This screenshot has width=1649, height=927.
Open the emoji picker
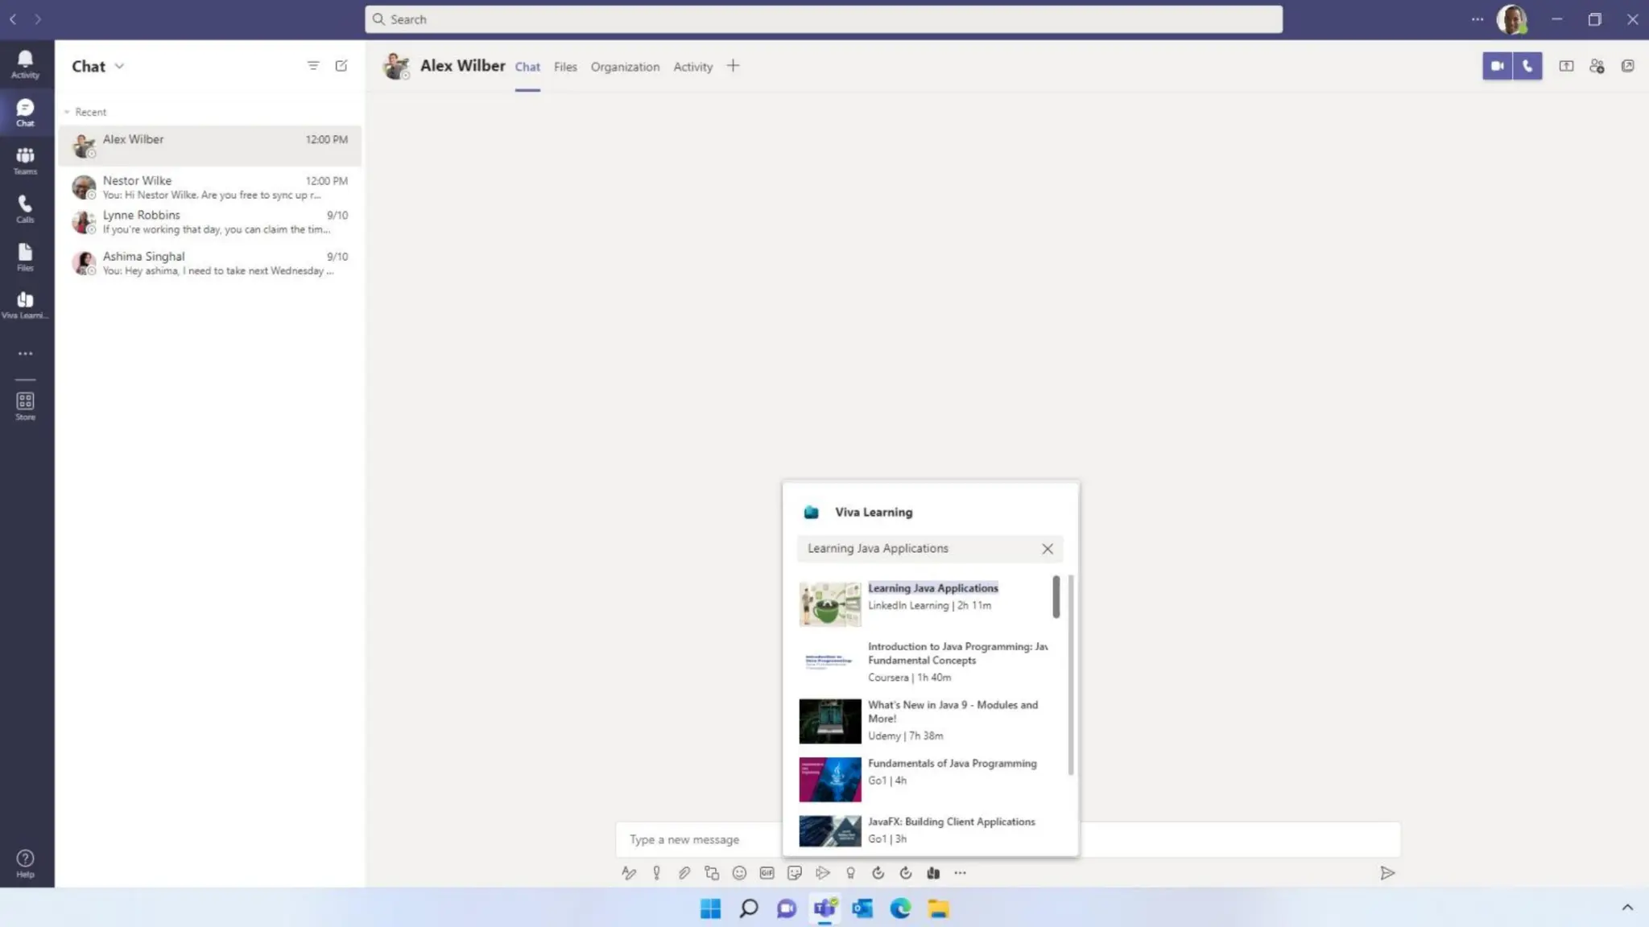[739, 873]
